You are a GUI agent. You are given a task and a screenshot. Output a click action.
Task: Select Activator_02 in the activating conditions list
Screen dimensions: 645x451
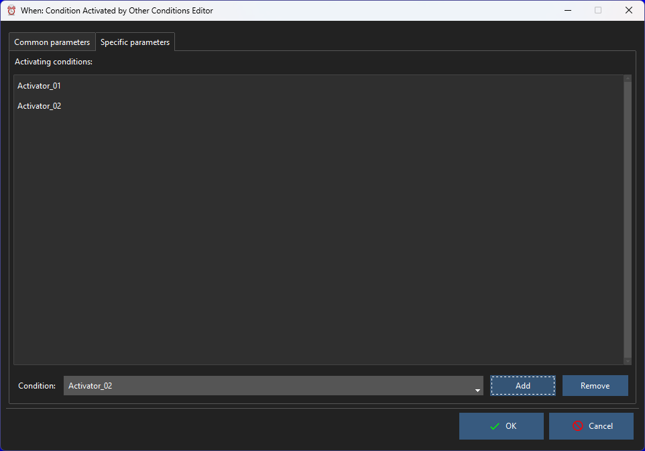[39, 106]
